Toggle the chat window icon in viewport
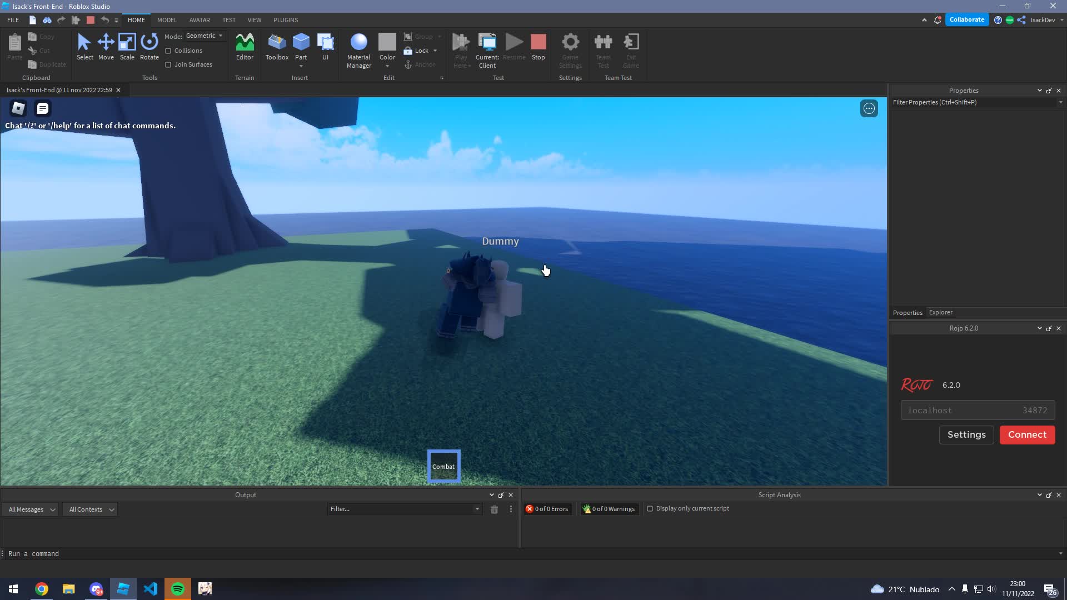The width and height of the screenshot is (1067, 600). click(x=43, y=108)
